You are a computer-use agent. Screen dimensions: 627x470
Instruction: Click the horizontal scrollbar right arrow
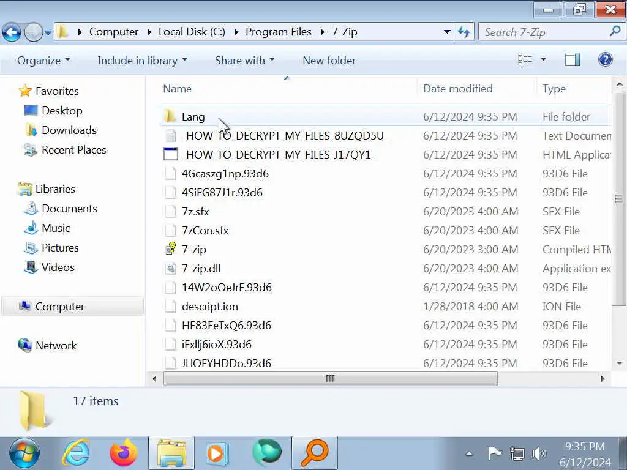[x=603, y=378]
